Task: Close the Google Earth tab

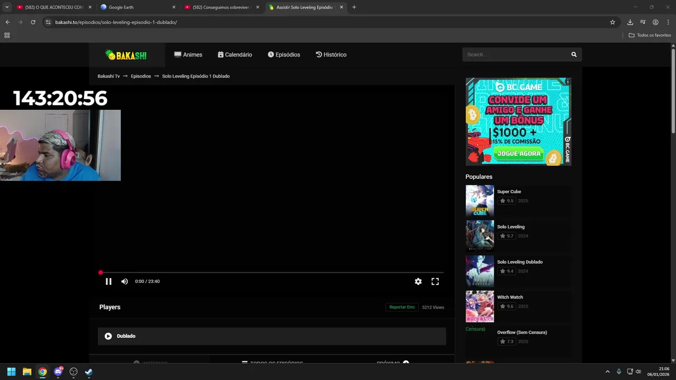Action: coord(174,7)
